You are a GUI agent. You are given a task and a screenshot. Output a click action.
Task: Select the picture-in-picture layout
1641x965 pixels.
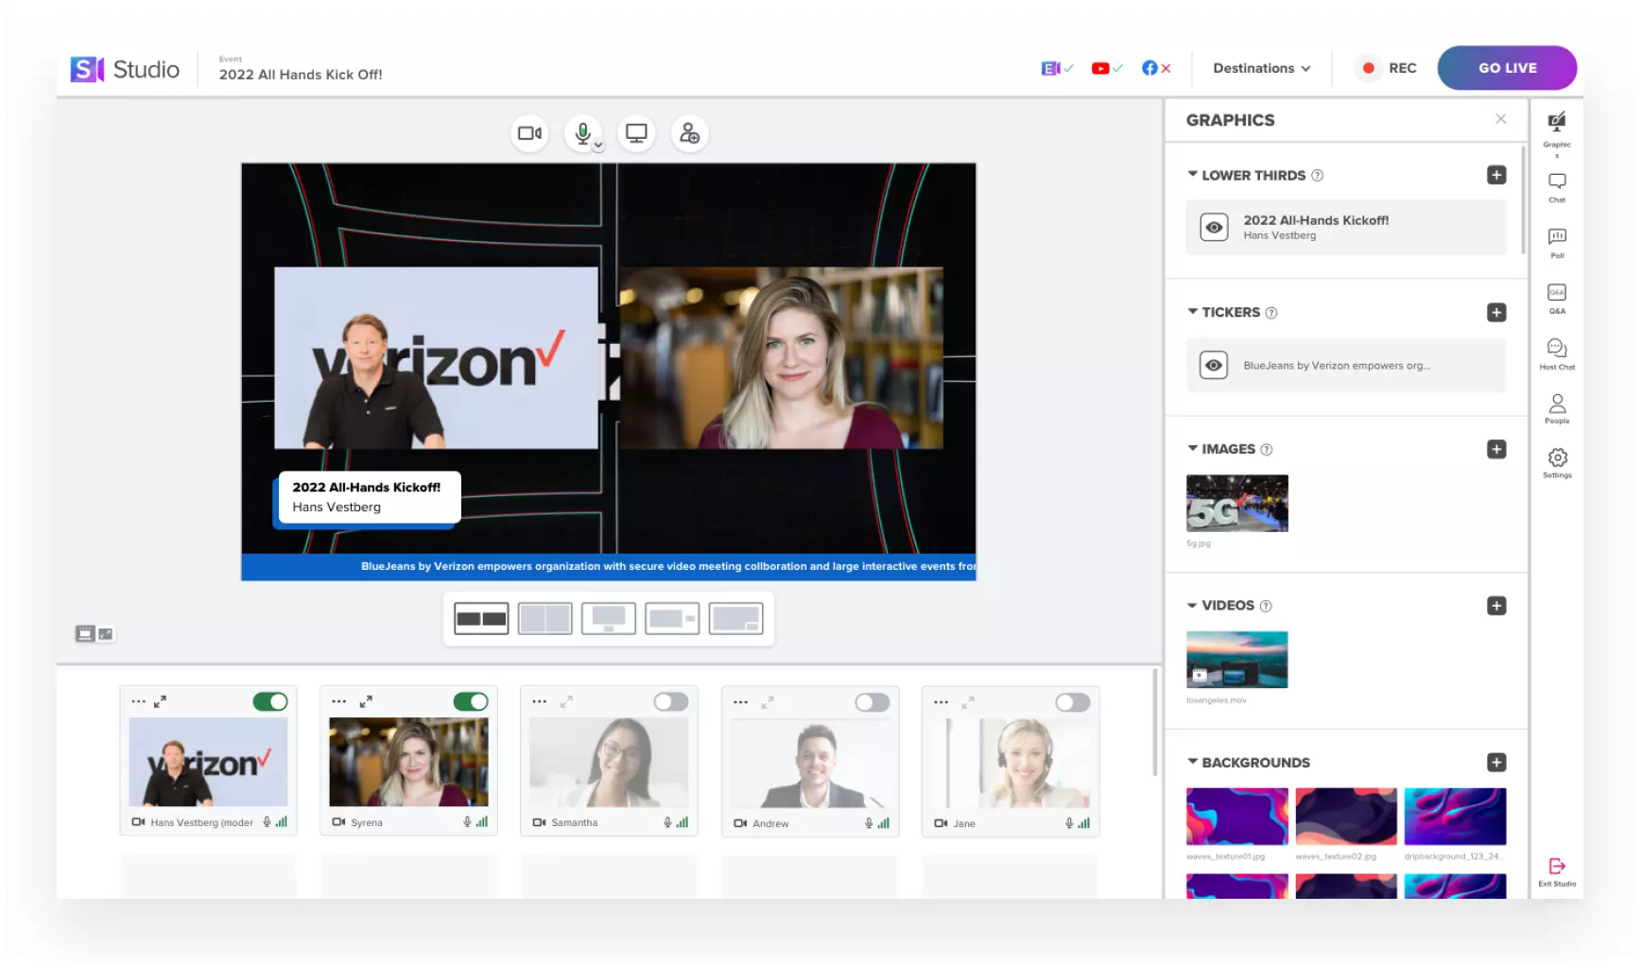[x=735, y=619]
